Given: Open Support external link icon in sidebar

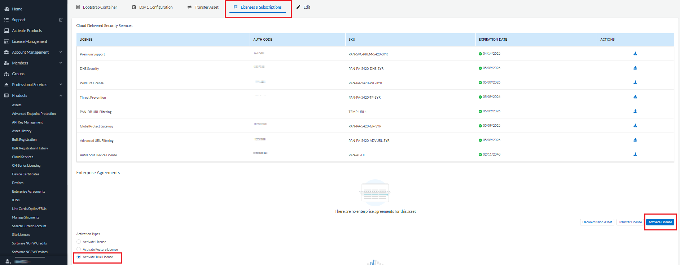Looking at the screenshot, I should coord(61,20).
